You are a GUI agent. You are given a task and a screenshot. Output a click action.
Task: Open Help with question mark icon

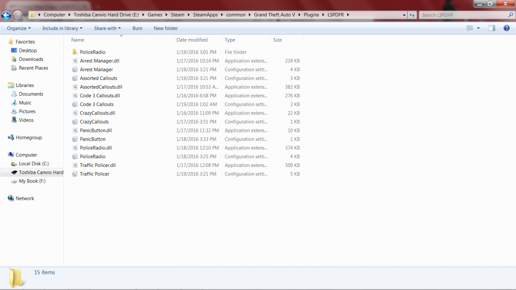click(507, 28)
